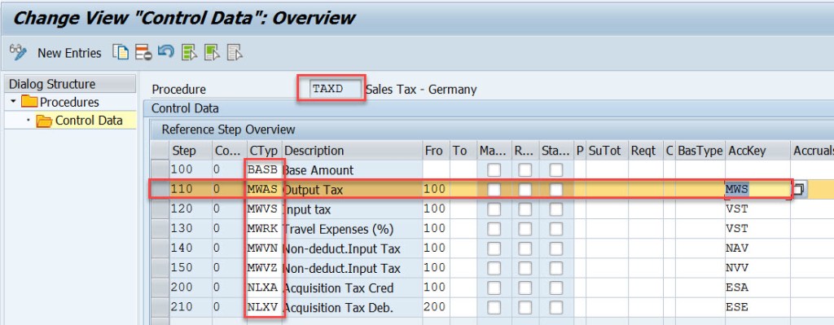Click the Copy As toolbar icon
Screen dimensions: 834x325
click(121, 52)
